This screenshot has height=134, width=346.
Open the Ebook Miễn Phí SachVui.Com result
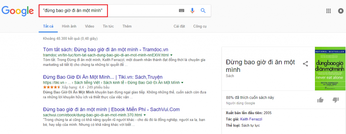point(112,109)
